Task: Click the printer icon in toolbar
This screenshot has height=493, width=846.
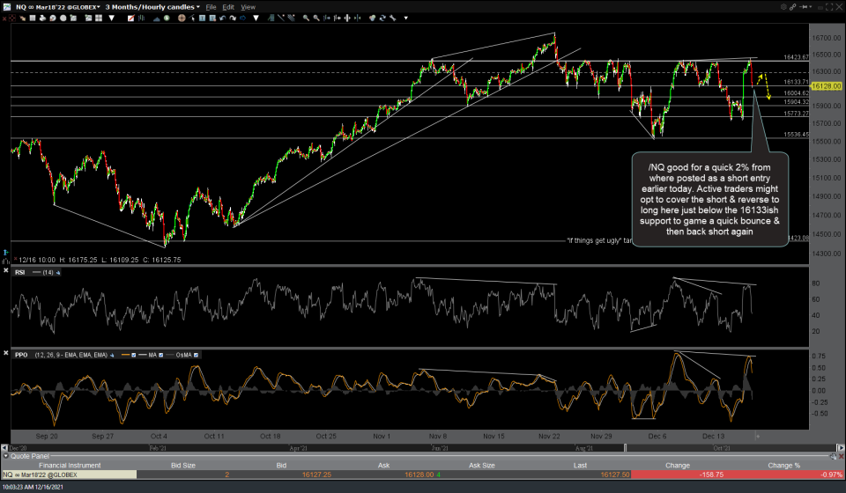Action: click(x=42, y=18)
